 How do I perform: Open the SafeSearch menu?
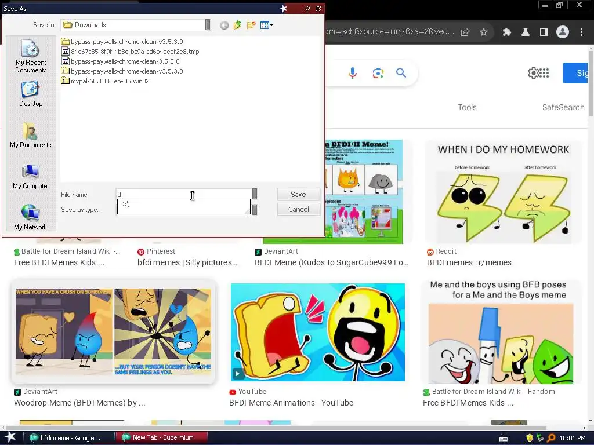coord(563,107)
